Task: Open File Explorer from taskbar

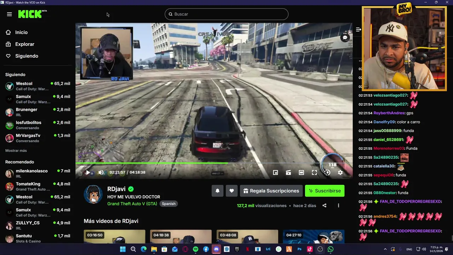Action: pyautogui.click(x=154, y=249)
